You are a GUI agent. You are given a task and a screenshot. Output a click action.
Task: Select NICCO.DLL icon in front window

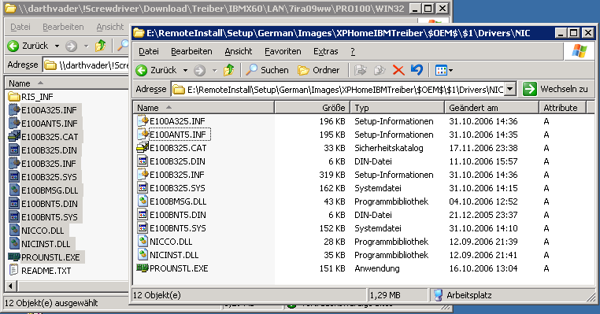click(143, 242)
